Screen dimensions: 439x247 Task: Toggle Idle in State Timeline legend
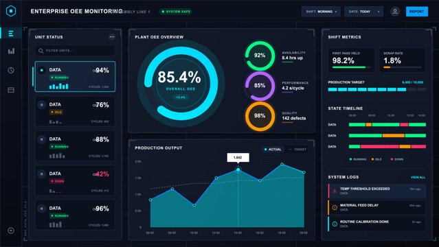point(376,159)
